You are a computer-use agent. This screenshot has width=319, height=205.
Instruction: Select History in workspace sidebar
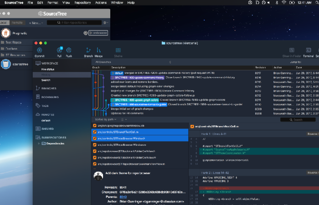click(62, 75)
